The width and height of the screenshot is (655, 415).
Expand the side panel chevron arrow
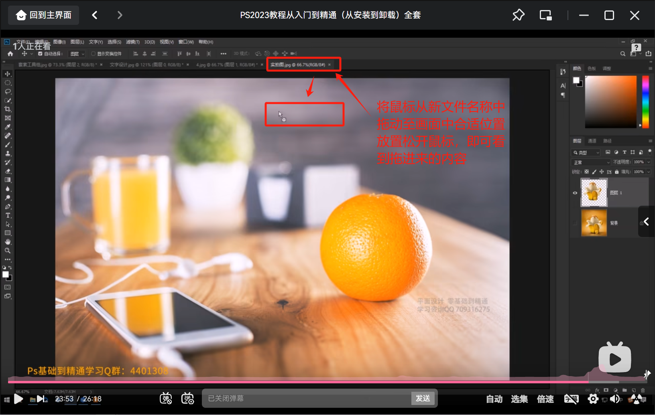tap(646, 221)
